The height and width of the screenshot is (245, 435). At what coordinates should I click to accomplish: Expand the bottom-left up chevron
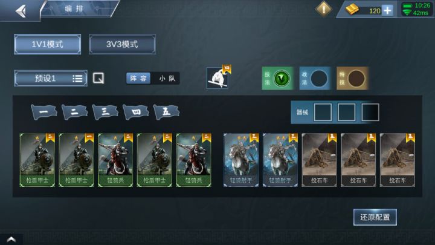11,239
